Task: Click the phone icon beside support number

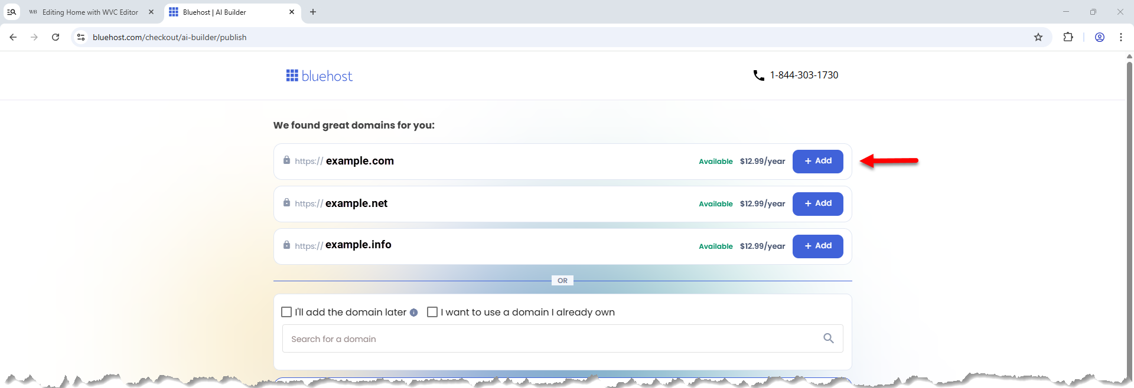Action: click(x=759, y=75)
